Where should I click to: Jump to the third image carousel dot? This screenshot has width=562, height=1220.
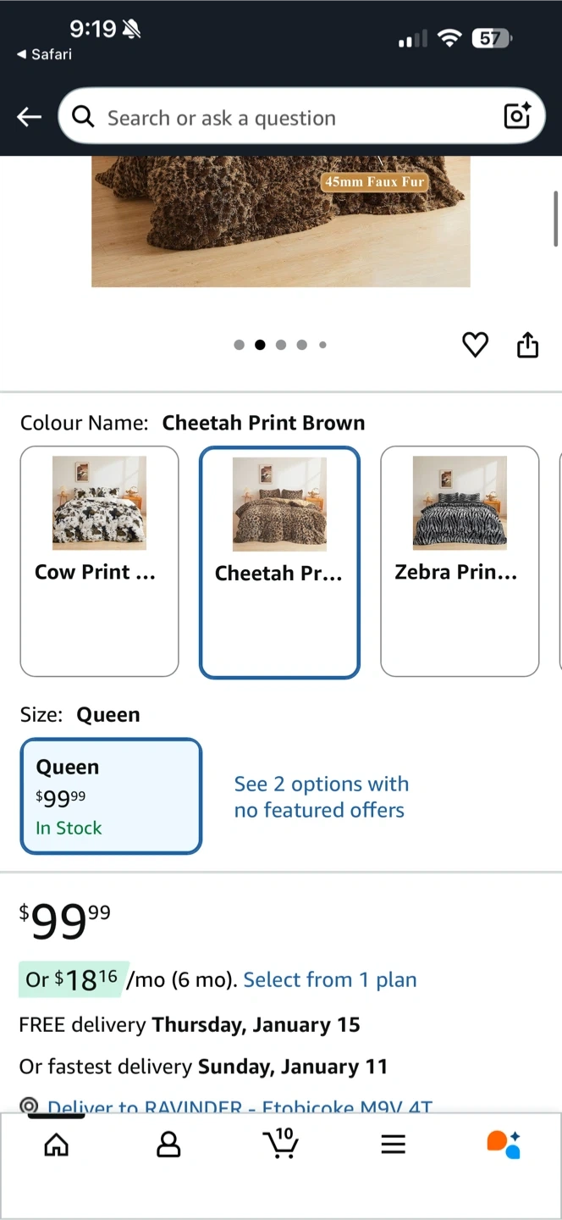click(x=281, y=345)
